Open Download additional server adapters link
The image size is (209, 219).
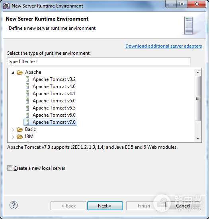(164, 46)
